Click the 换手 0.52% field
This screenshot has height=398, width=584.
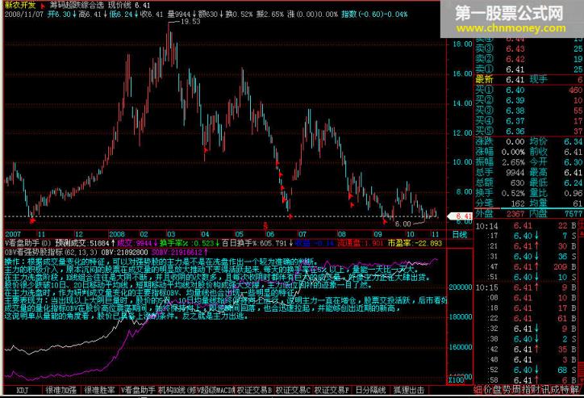tap(500, 193)
